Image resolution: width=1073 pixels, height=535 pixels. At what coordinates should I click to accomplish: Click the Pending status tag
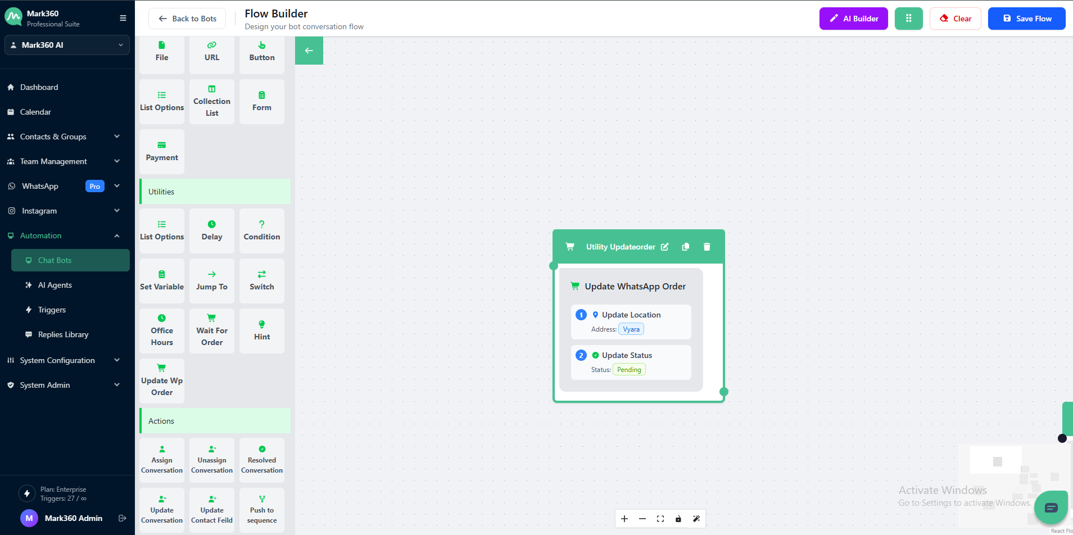coord(629,370)
